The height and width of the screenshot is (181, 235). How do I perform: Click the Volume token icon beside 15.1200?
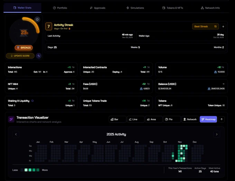pyautogui.click(x=215, y=72)
